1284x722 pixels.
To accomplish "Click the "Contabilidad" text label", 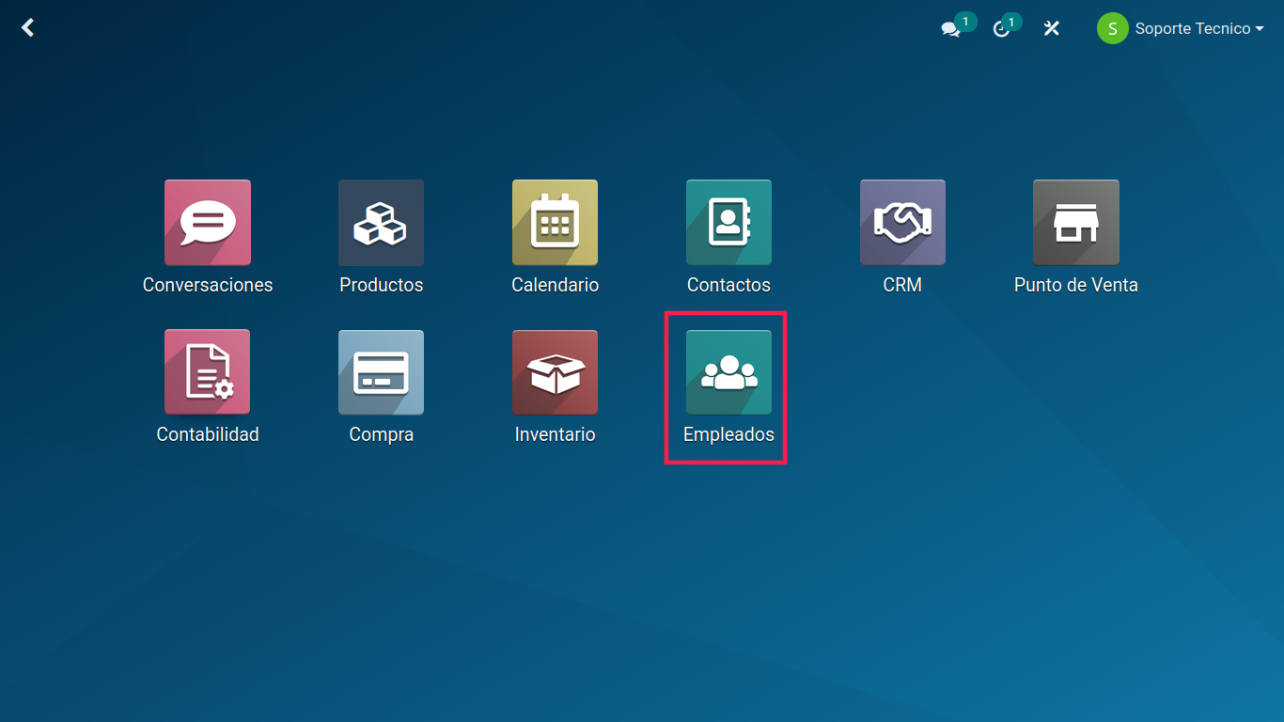I will point(207,434).
